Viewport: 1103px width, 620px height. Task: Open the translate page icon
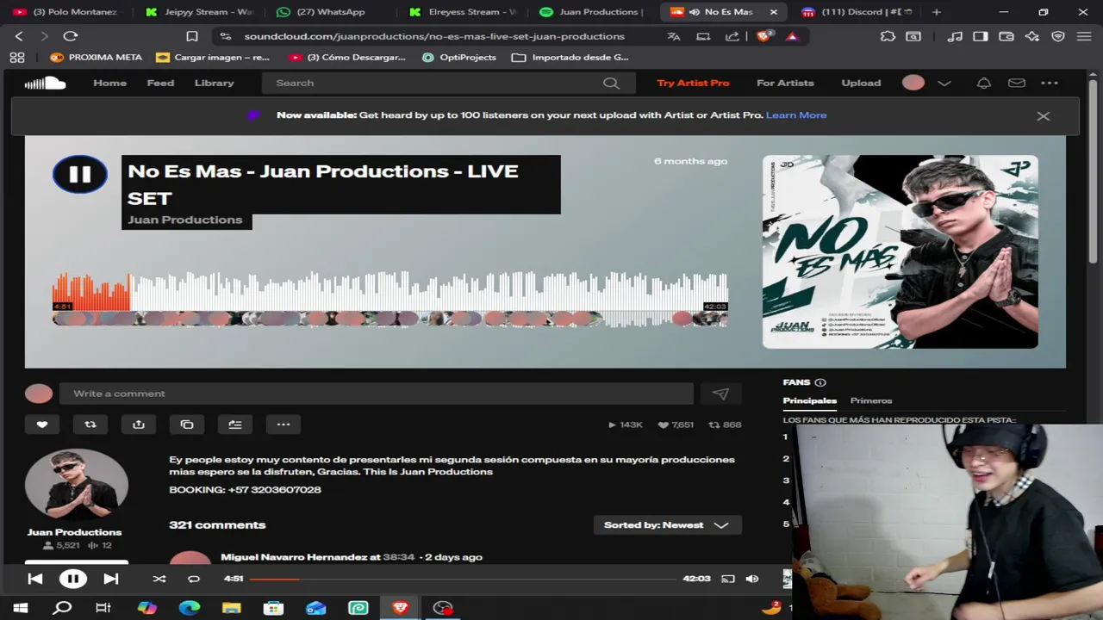click(674, 36)
